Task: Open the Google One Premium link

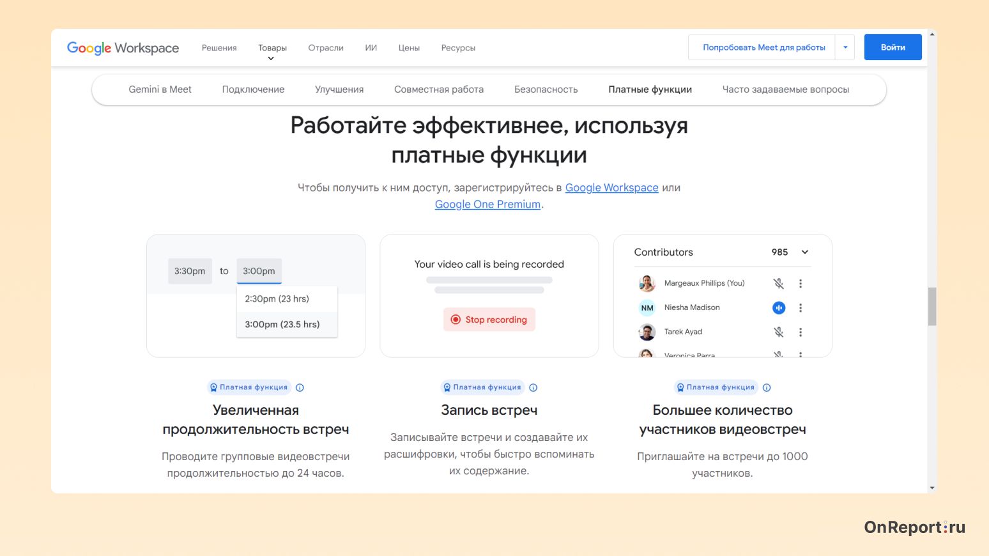Action: (x=488, y=205)
